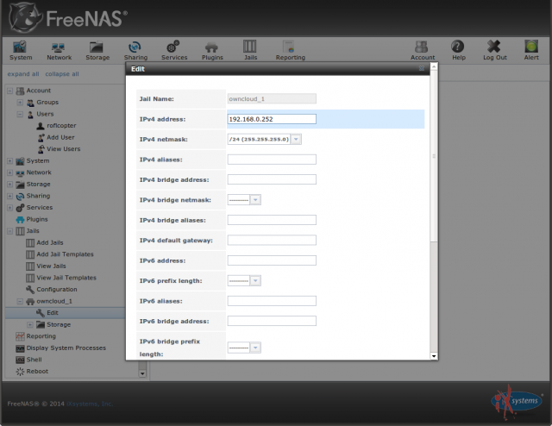Click the iXsystems logo in footer
The width and height of the screenshot is (552, 426).
click(517, 402)
